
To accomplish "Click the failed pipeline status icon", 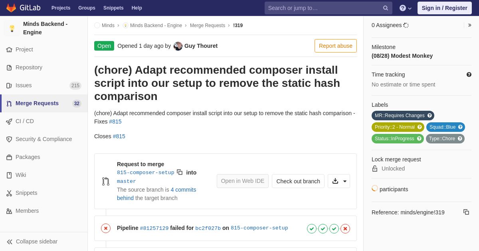I will click(x=106, y=228).
